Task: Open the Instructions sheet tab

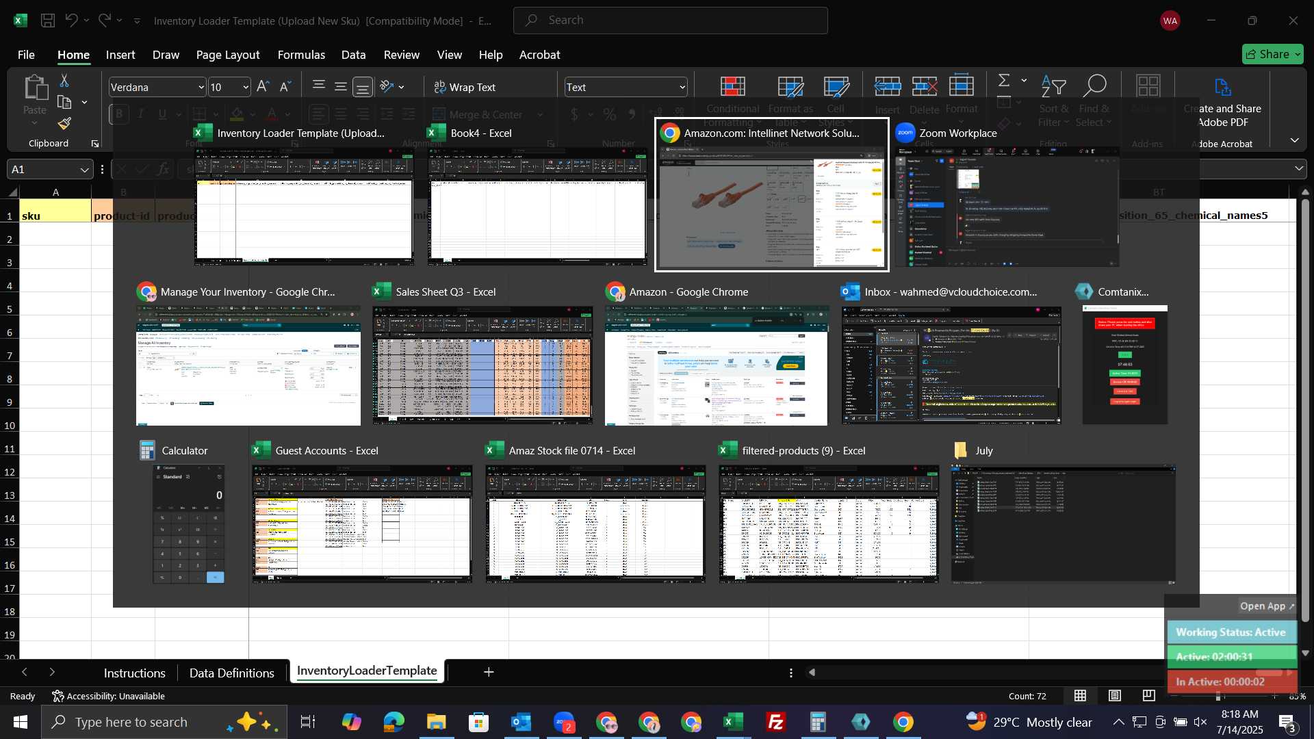Action: tap(134, 673)
